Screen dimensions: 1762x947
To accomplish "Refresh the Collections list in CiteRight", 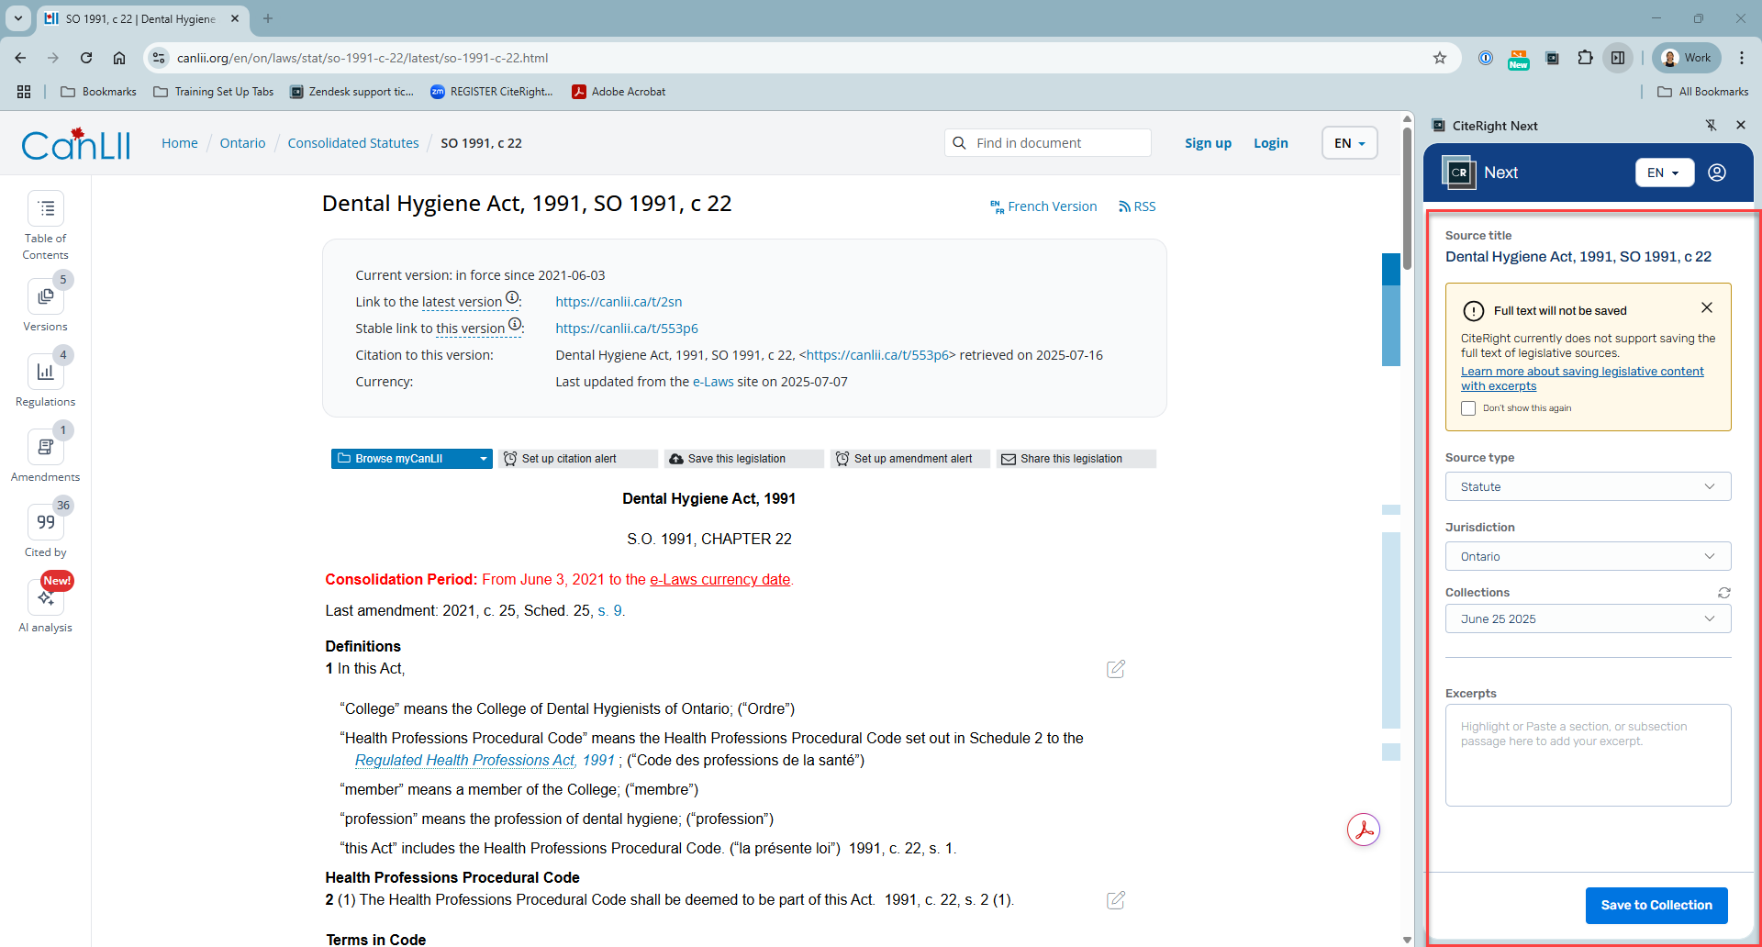I will click(x=1724, y=593).
